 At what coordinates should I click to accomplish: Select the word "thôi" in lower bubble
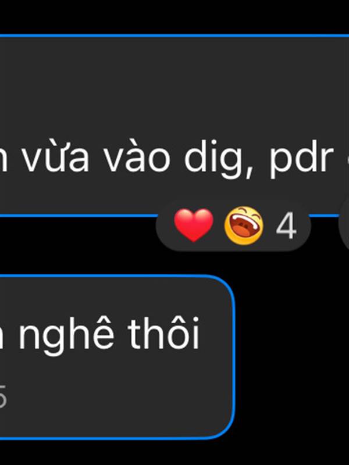click(x=164, y=332)
